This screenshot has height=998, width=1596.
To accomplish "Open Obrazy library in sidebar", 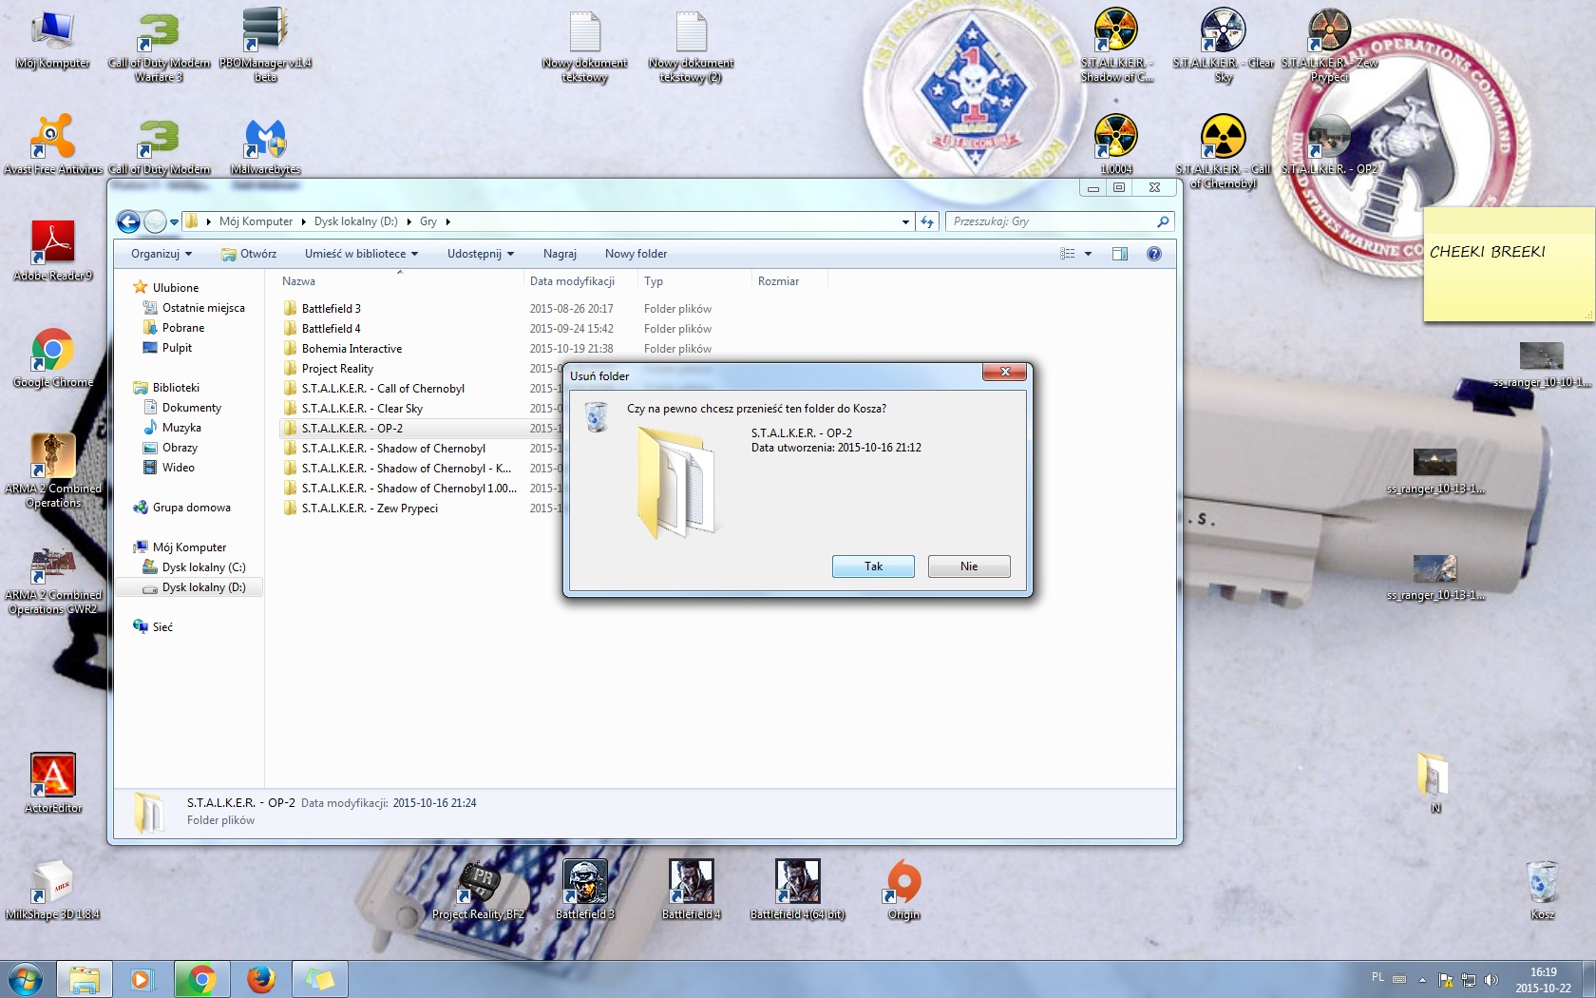I will click(x=171, y=448).
